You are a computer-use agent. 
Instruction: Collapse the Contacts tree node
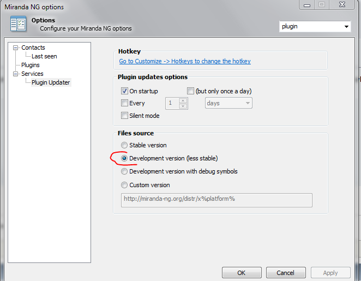(x=15, y=47)
